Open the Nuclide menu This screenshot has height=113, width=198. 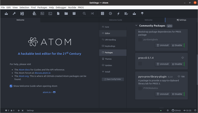pos(72,7)
